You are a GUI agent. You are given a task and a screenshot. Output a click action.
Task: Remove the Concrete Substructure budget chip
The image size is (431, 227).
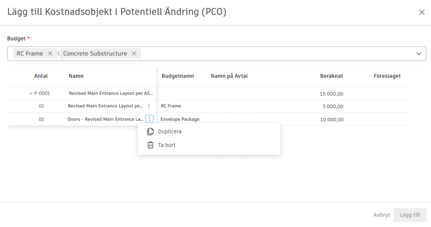132,53
